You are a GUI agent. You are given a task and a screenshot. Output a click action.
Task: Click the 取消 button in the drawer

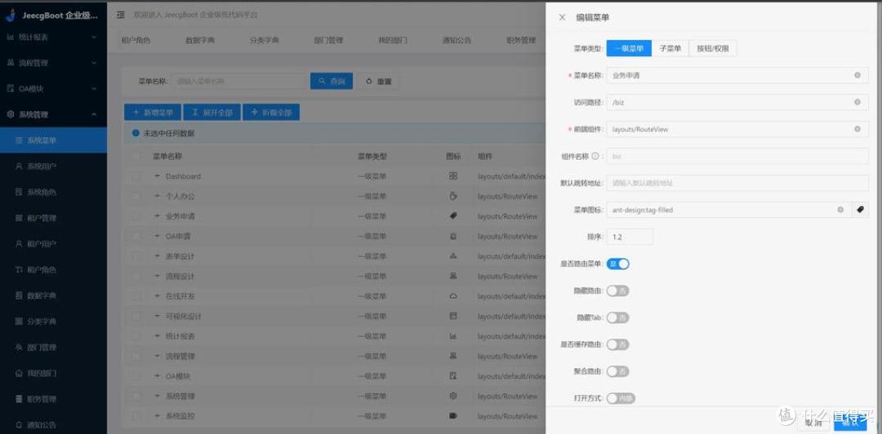click(813, 423)
